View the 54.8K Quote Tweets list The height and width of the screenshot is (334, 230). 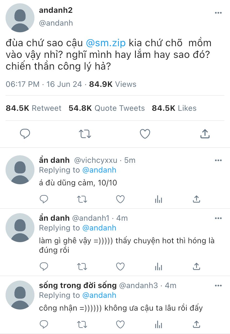[107, 108]
